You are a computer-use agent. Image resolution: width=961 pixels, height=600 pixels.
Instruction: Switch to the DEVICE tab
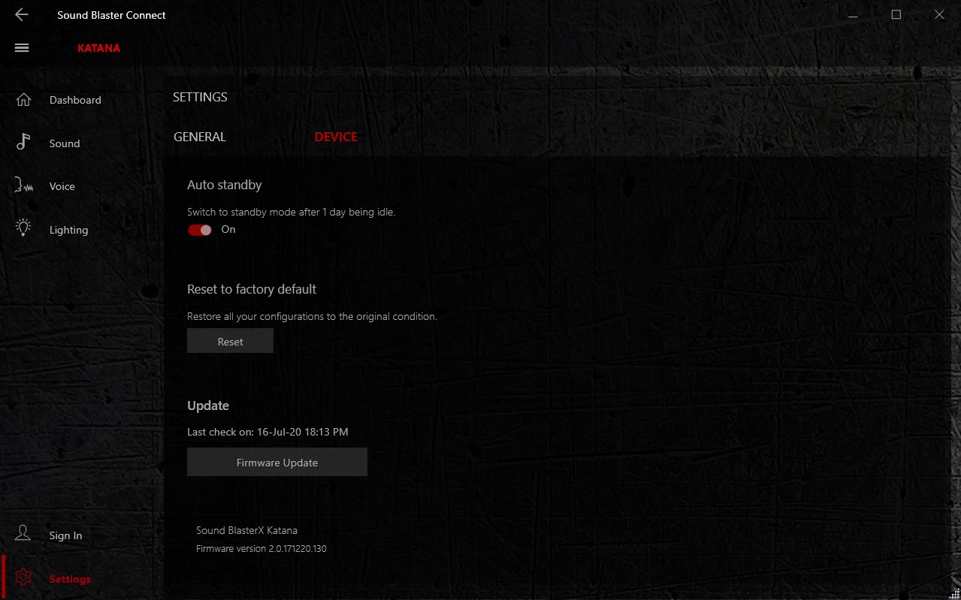click(336, 137)
